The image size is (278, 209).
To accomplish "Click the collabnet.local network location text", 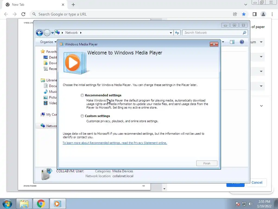I will click(x=123, y=176).
